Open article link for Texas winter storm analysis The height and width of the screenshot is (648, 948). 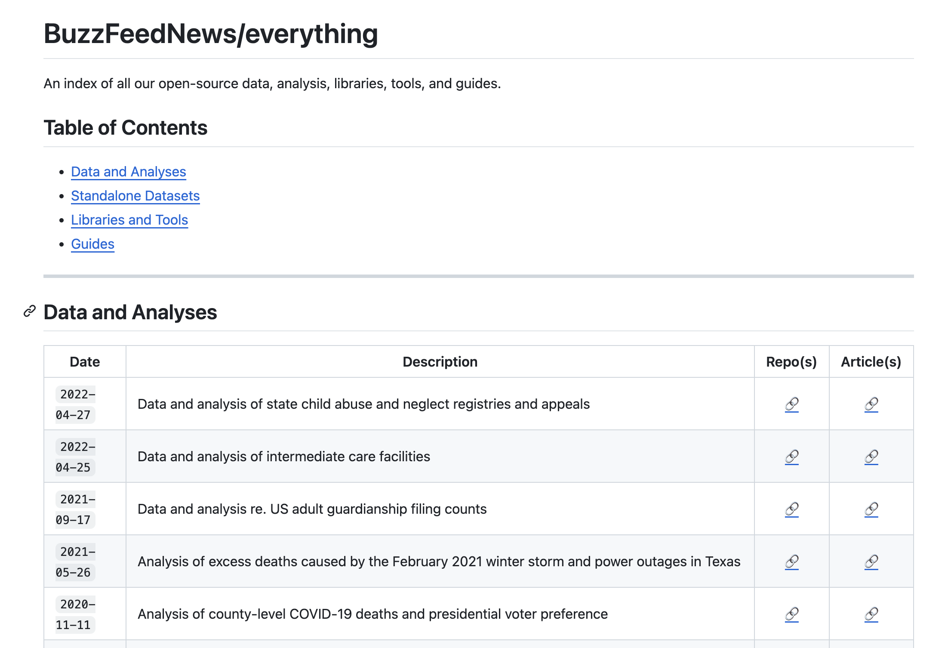(x=871, y=562)
